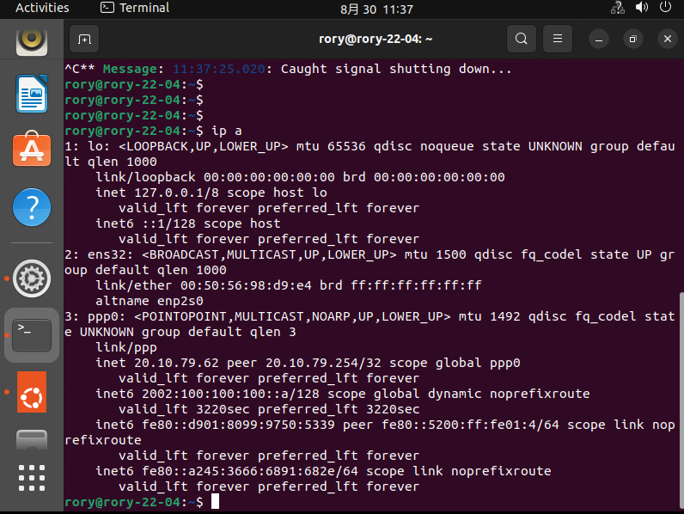Click the terminal vertical scrollbar
The width and height of the screenshot is (684, 514).
680,395
